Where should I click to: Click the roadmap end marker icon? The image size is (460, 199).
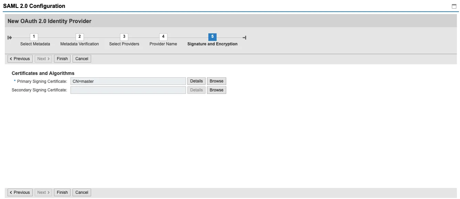(244, 37)
